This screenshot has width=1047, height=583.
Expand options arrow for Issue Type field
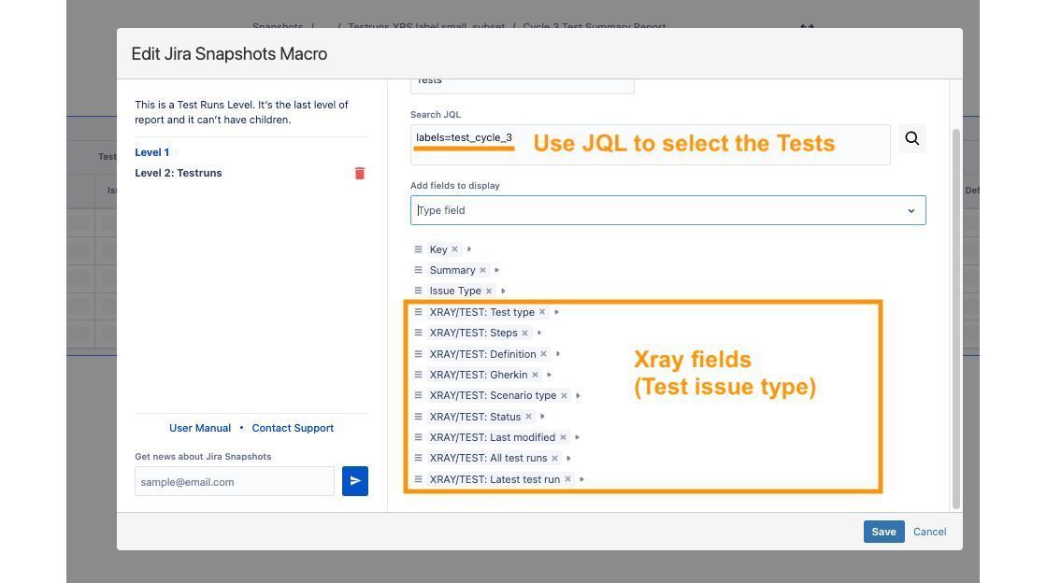[503, 291]
